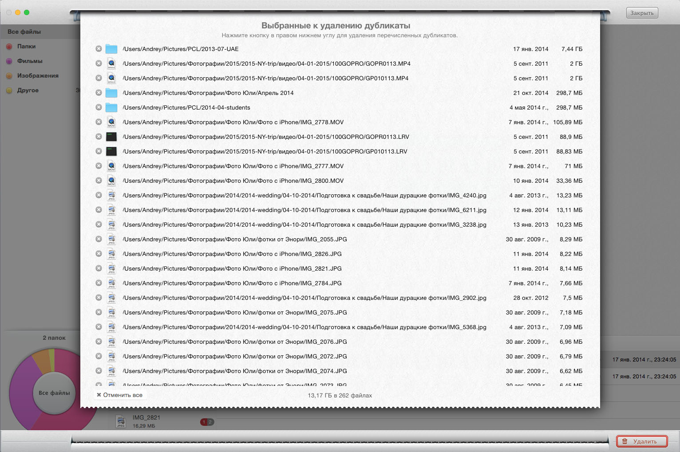The image size is (680, 452).
Task: Click the GOPR0113.LRV black file icon
Action: point(111,137)
